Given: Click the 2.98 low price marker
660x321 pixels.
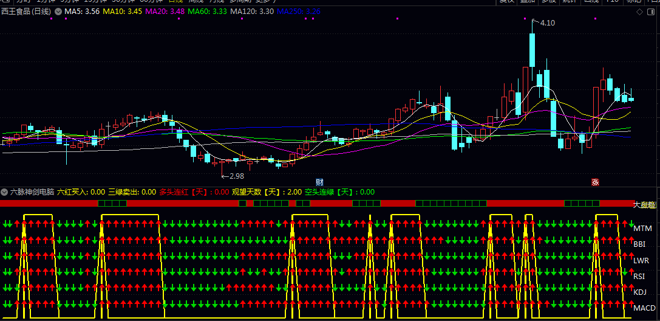Looking at the screenshot, I should click(232, 176).
